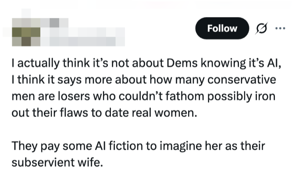The image size is (299, 189).
Task: Click the phrase 'subservient wife.'
Action: tap(57, 161)
